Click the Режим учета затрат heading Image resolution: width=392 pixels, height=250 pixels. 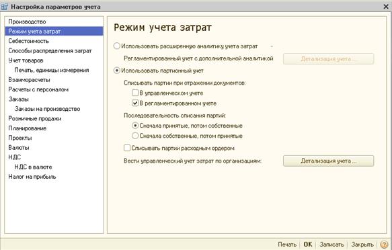pyautogui.click(x=163, y=28)
